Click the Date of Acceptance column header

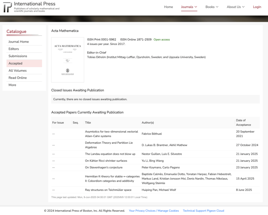point(243,122)
